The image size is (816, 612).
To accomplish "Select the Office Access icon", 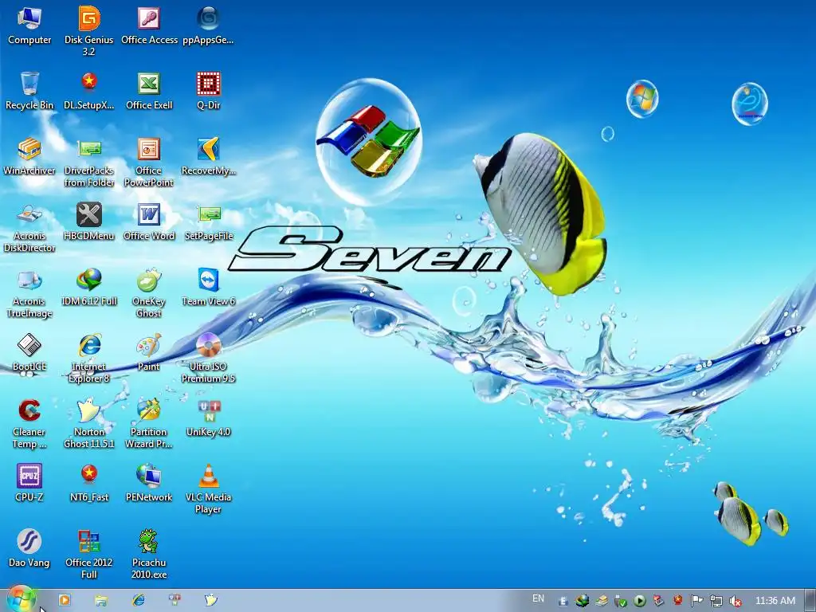I will point(149,26).
